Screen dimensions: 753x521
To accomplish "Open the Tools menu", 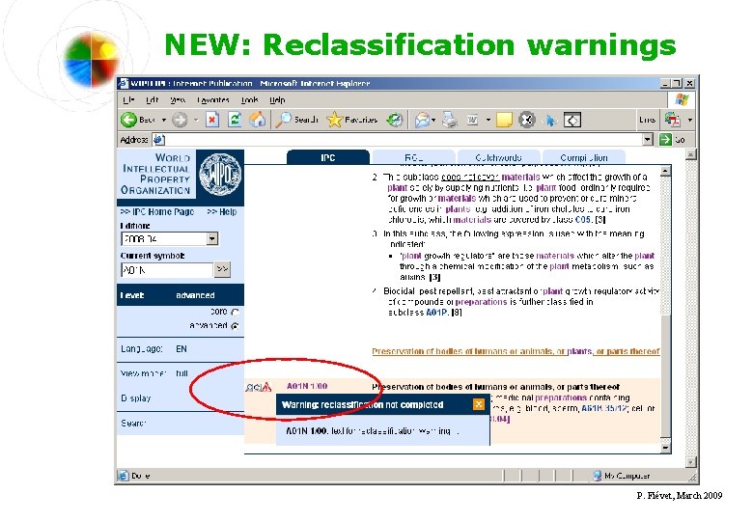I will pyautogui.click(x=250, y=100).
